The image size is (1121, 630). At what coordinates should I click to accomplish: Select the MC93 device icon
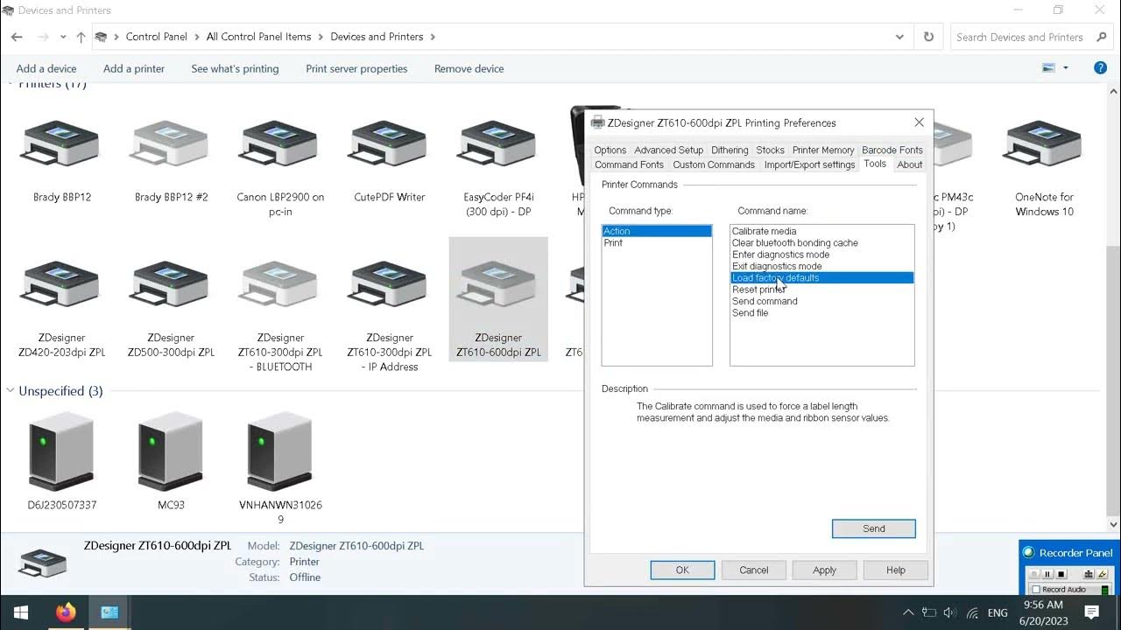coord(170,450)
